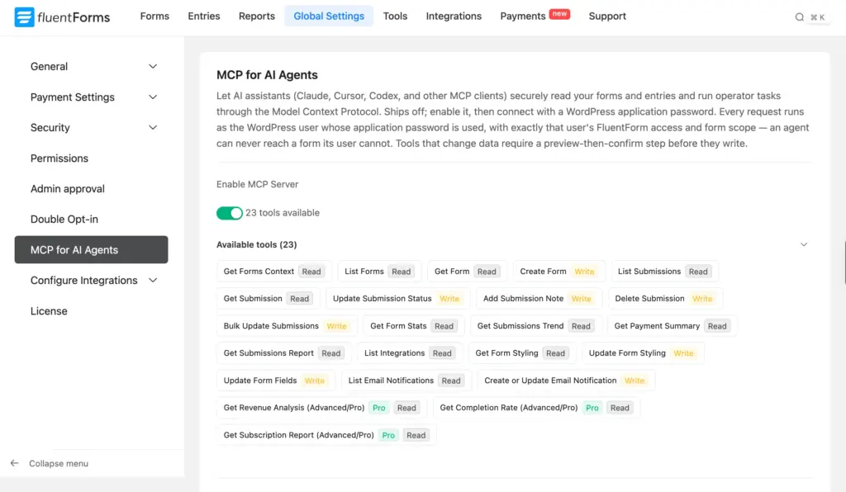Image resolution: width=846 pixels, height=492 pixels.
Task: Expand the Configure Integrations chevron
Action: pos(153,280)
